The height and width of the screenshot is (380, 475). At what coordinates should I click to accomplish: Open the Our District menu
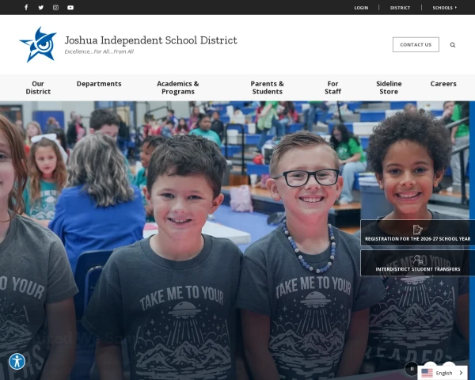click(x=38, y=88)
